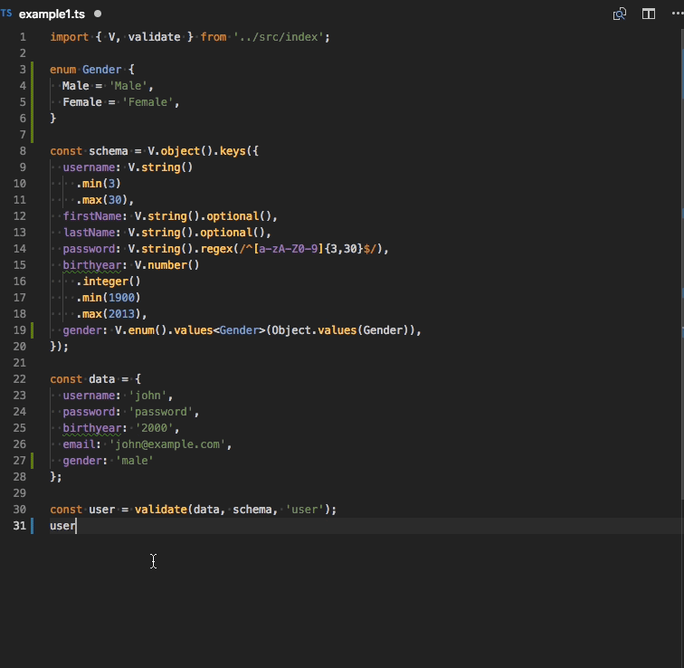Click the 'import' keyword on line 1
684x668 pixels.
click(x=69, y=37)
